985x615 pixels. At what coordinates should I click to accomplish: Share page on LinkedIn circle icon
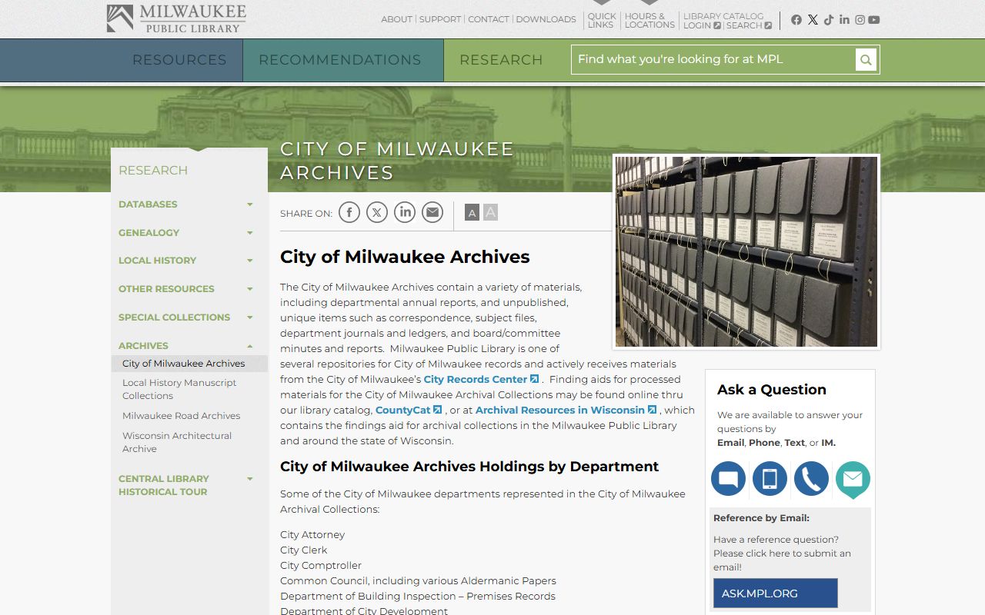point(405,212)
